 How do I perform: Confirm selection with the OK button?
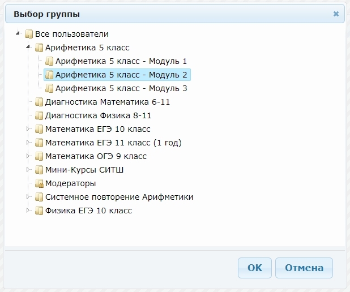pyautogui.click(x=255, y=268)
